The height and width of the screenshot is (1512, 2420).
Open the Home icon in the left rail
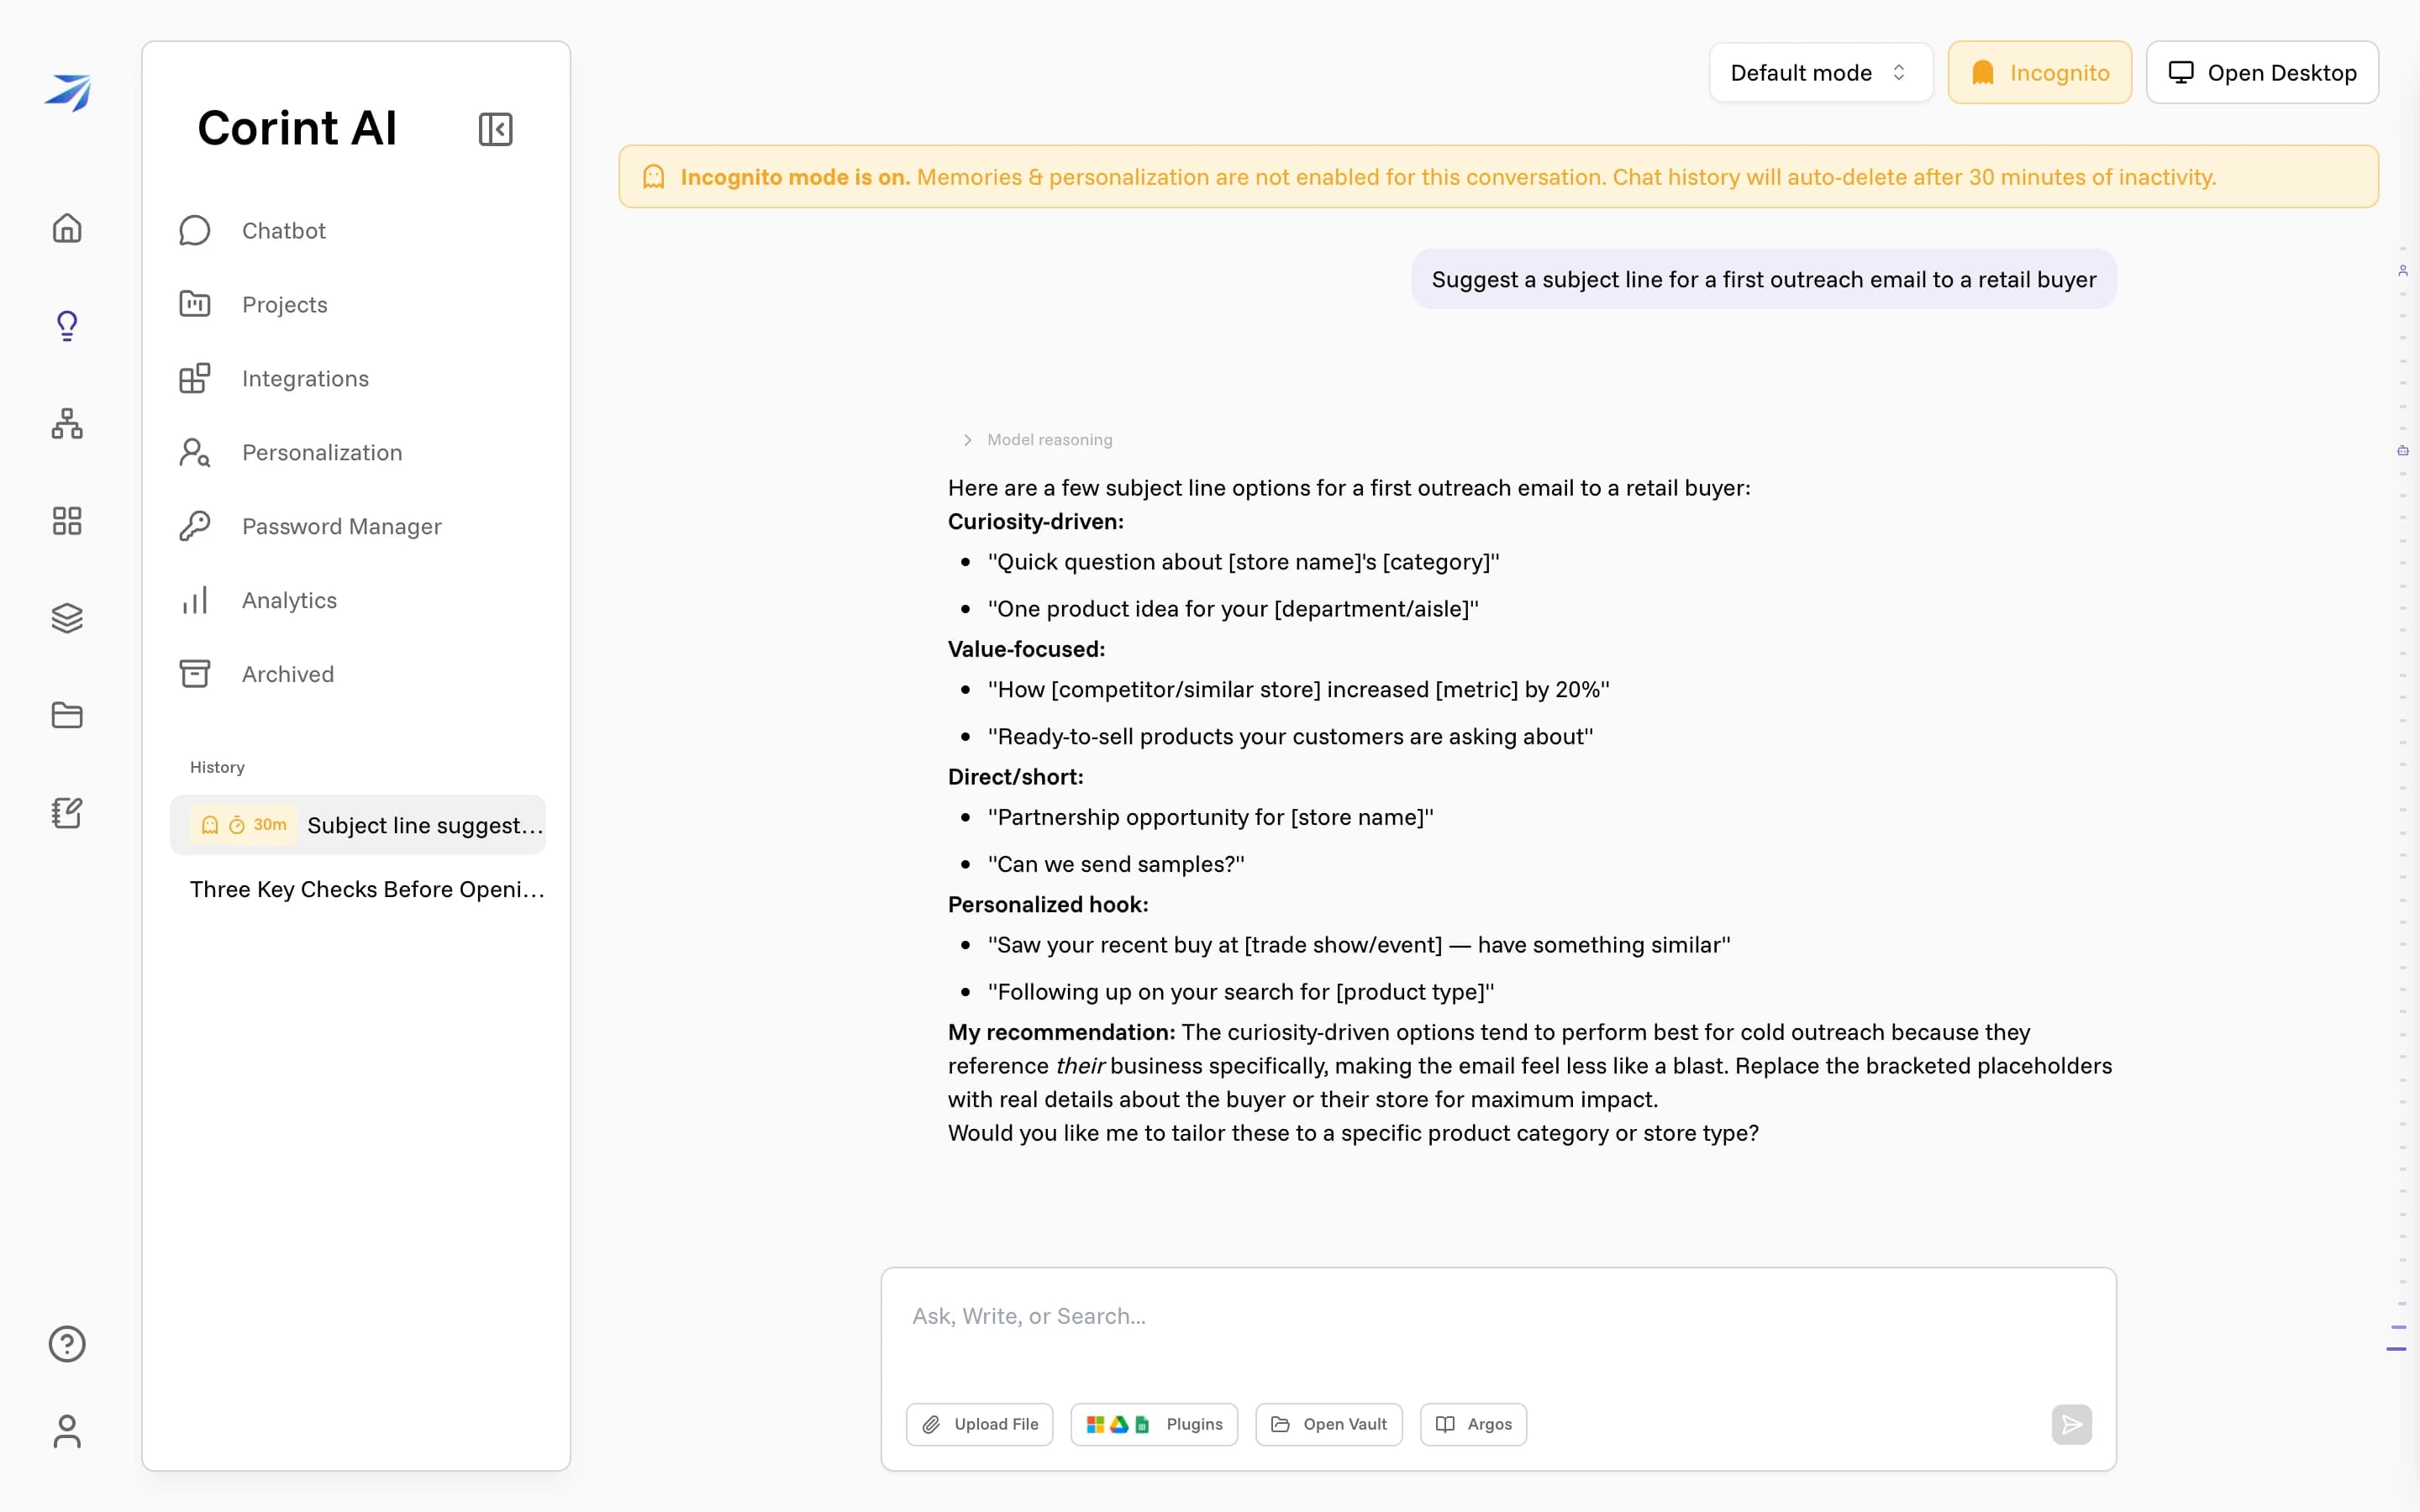67,228
